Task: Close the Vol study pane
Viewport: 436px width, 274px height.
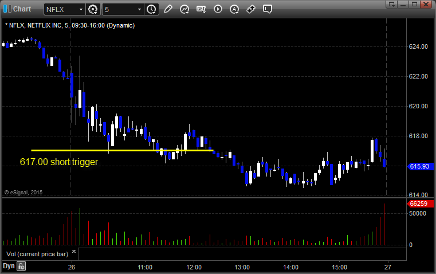Action: coord(74,252)
